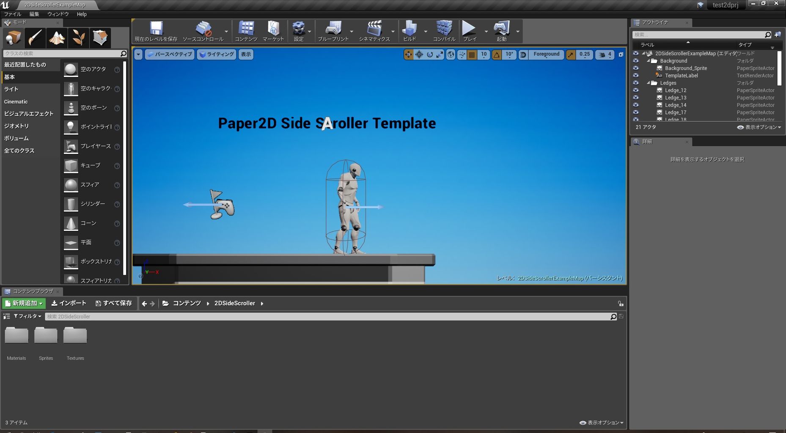The height and width of the screenshot is (433, 786).
Task: Click the Import button in content browser
Action: (x=69, y=303)
